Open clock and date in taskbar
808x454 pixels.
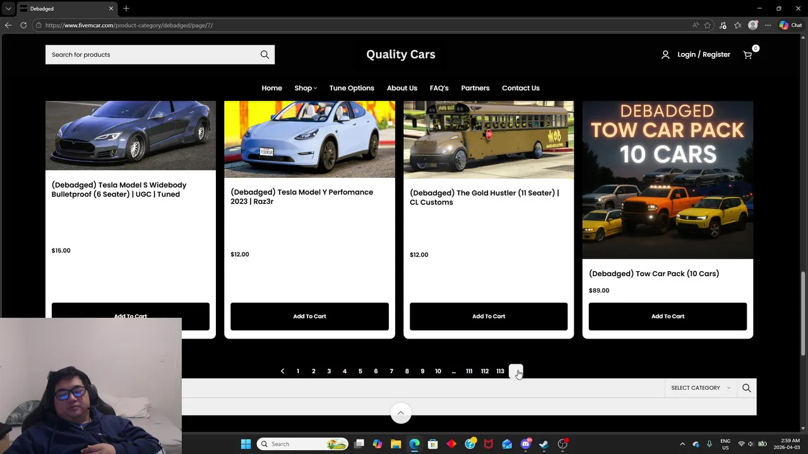(790, 444)
